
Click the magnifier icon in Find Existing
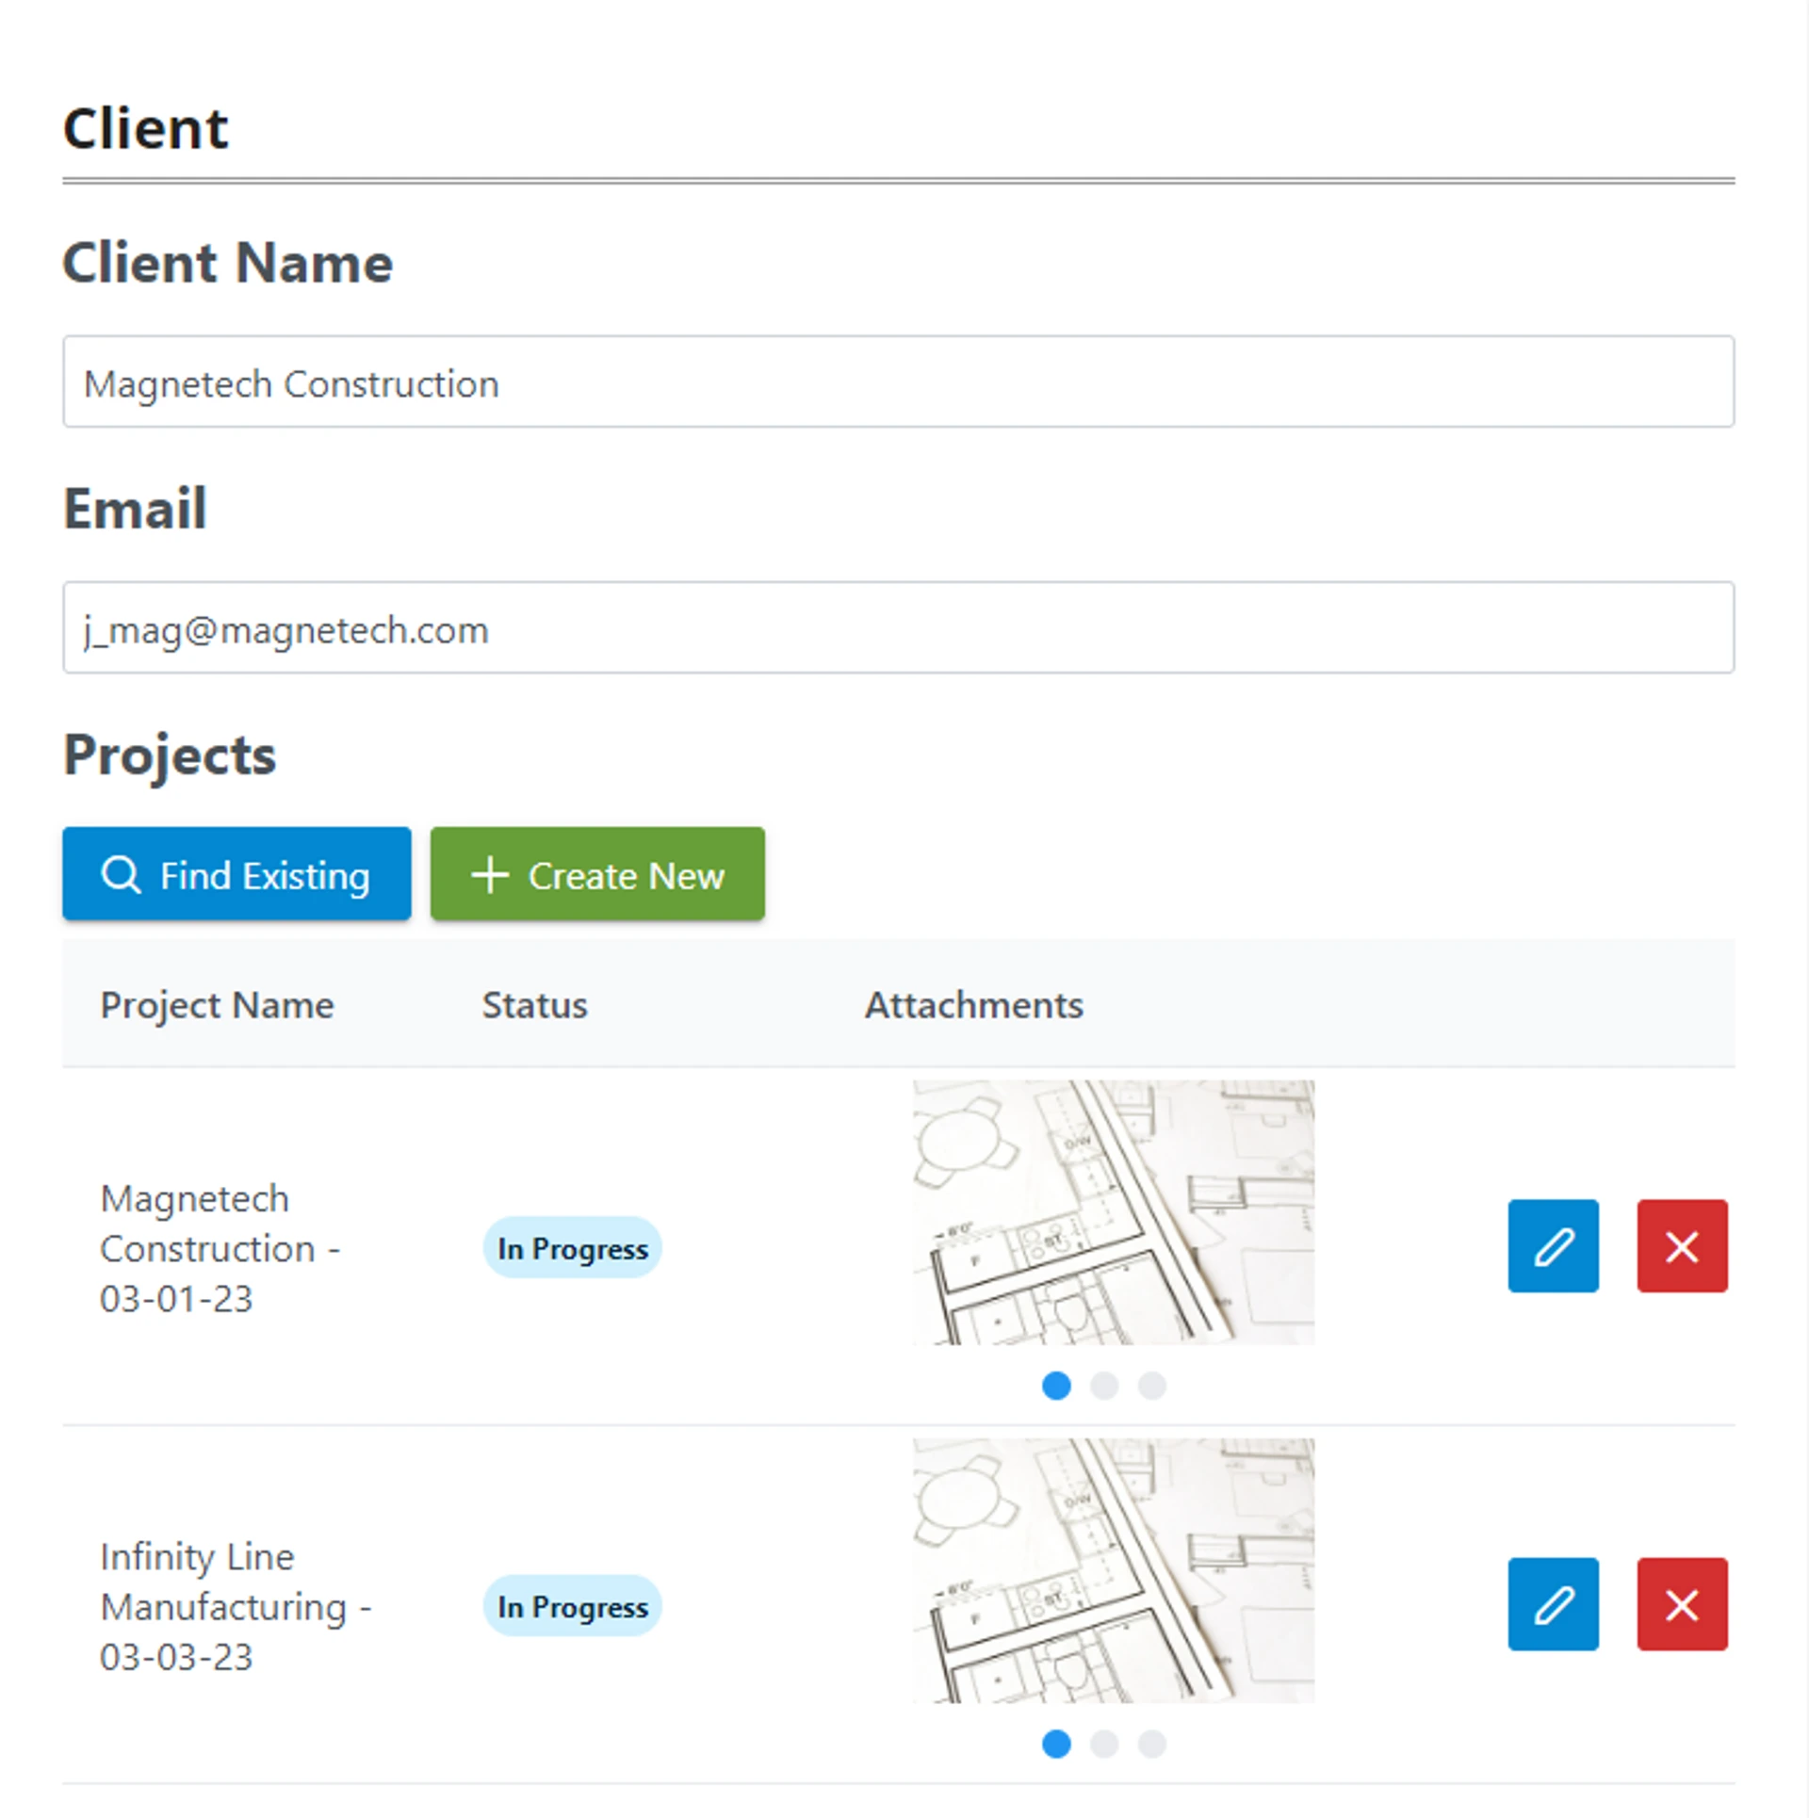pyautogui.click(x=121, y=874)
